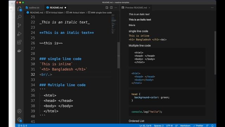Change encoding via UTF-8 status item
This screenshot has width=225, height=127.
pos(169,126)
